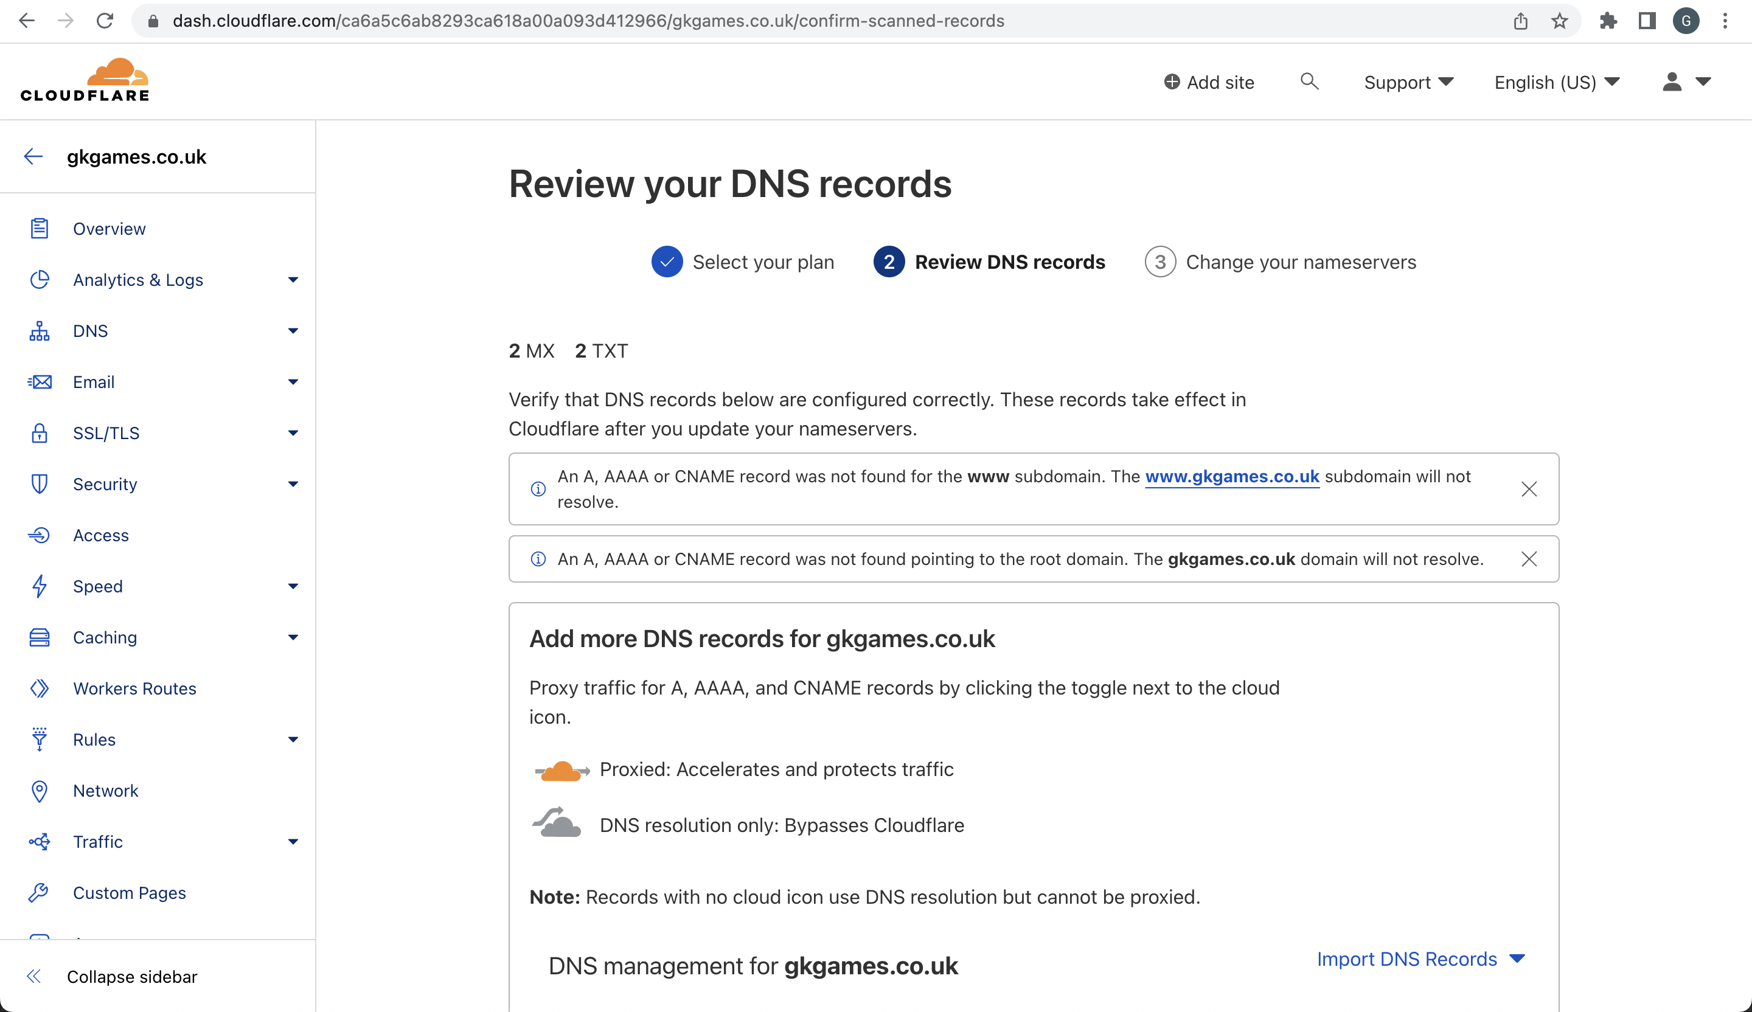This screenshot has width=1752, height=1012.
Task: Click the Rules filter icon
Action: (40, 740)
